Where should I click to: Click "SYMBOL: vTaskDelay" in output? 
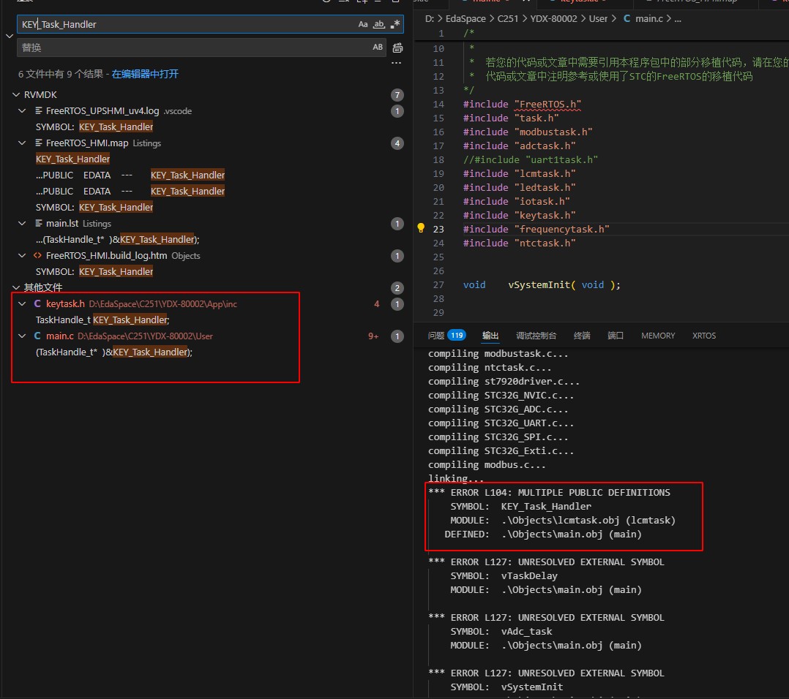(x=504, y=575)
